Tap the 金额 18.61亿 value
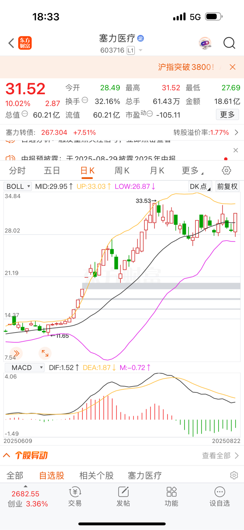Viewport: 244px width, 530px height. 227,101
